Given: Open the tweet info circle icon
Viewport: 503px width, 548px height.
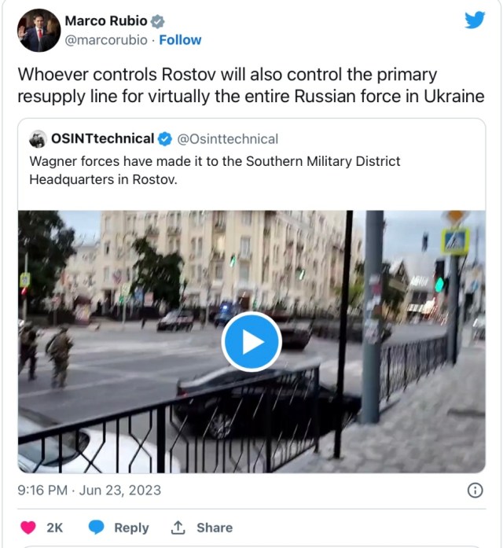Looking at the screenshot, I should 475,491.
